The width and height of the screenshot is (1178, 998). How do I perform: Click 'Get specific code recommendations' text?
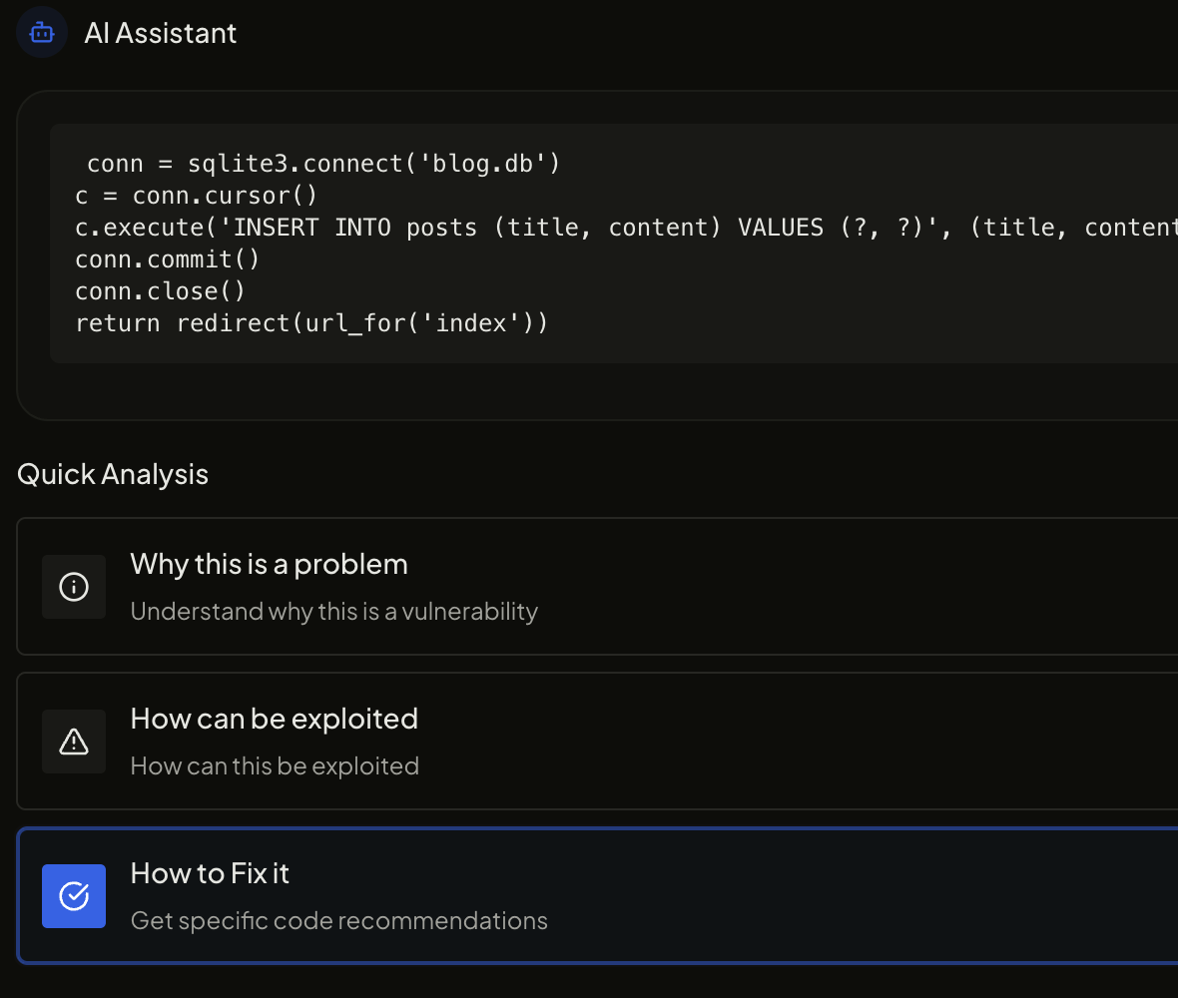[x=338, y=920]
